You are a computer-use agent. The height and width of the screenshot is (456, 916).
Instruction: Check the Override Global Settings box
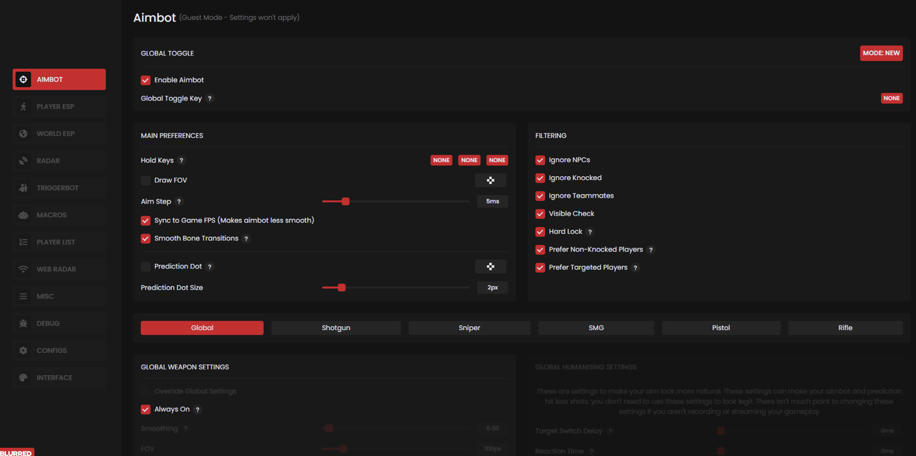pos(146,391)
